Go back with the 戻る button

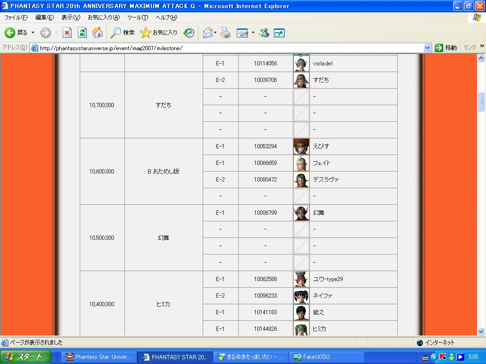click(16, 33)
